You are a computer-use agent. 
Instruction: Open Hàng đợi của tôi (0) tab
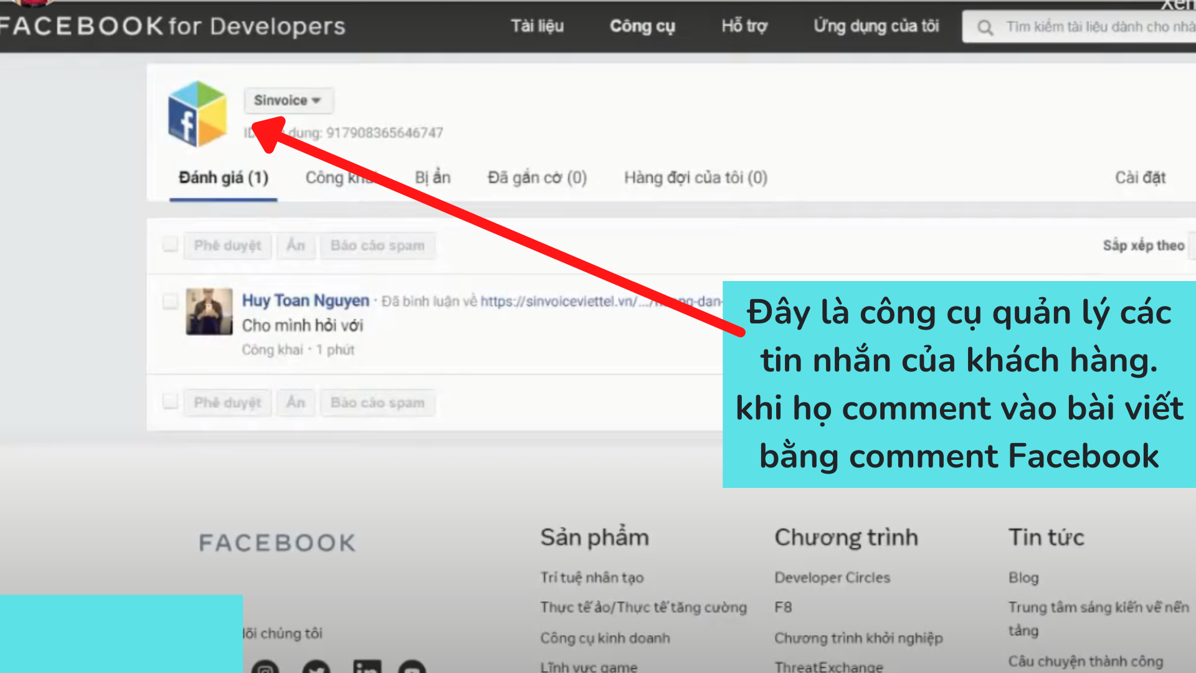pyautogui.click(x=696, y=178)
